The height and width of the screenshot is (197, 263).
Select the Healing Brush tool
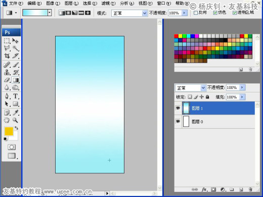coord(7,65)
